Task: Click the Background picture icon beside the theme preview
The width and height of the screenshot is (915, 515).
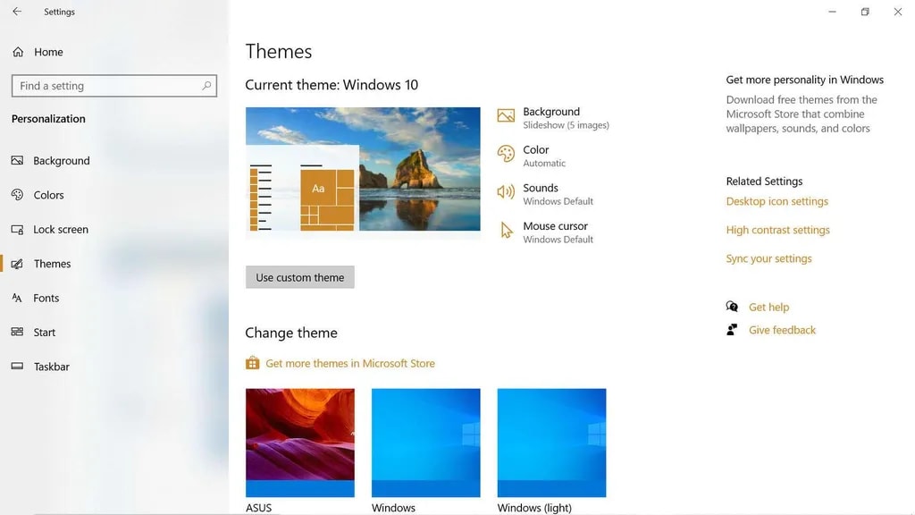Action: tap(506, 116)
